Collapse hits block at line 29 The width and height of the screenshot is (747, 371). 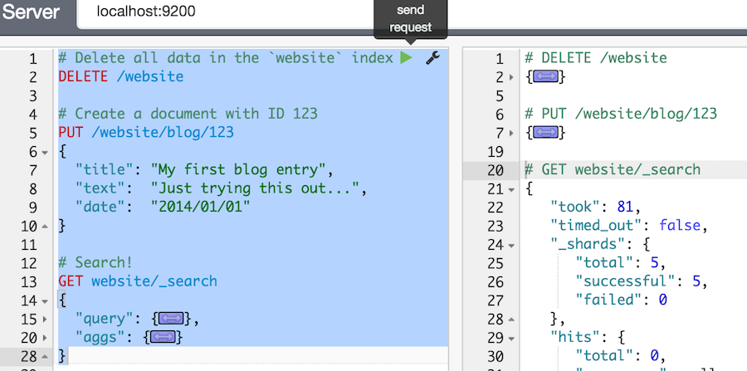point(511,338)
